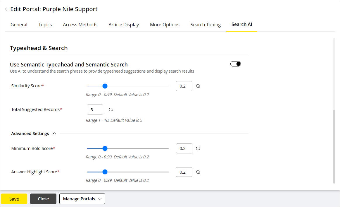Open the Topics tab
The width and height of the screenshot is (340, 207).
[x=45, y=25]
